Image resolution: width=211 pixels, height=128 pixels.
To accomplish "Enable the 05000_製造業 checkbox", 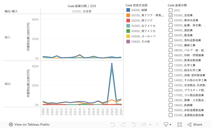I will pos(171,35).
